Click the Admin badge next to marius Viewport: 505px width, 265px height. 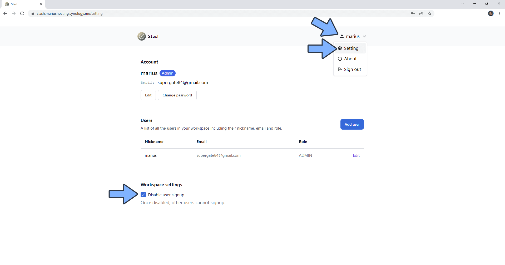point(167,73)
